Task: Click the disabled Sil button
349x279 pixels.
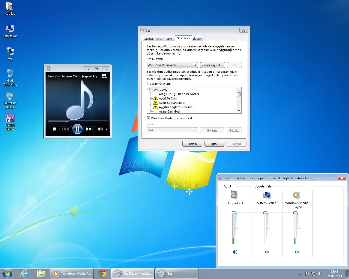Action: click(234, 65)
